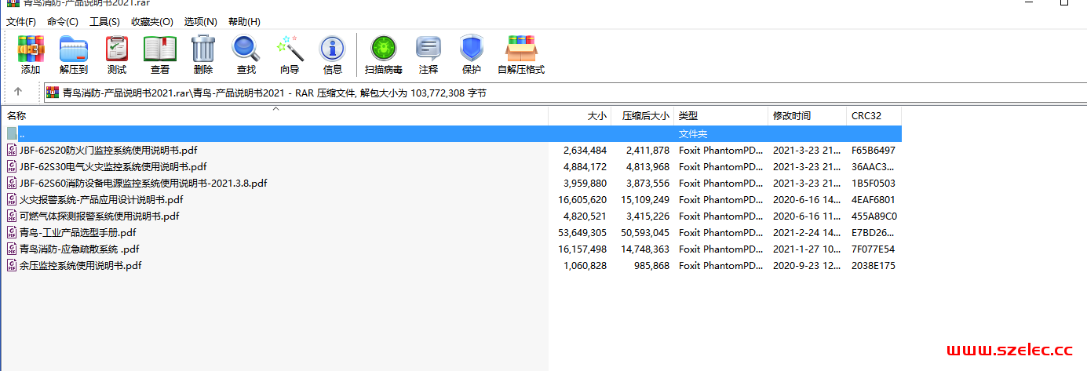Click the PDF icon of 青鸟消防-应急疏散系统 .pdf

point(12,249)
